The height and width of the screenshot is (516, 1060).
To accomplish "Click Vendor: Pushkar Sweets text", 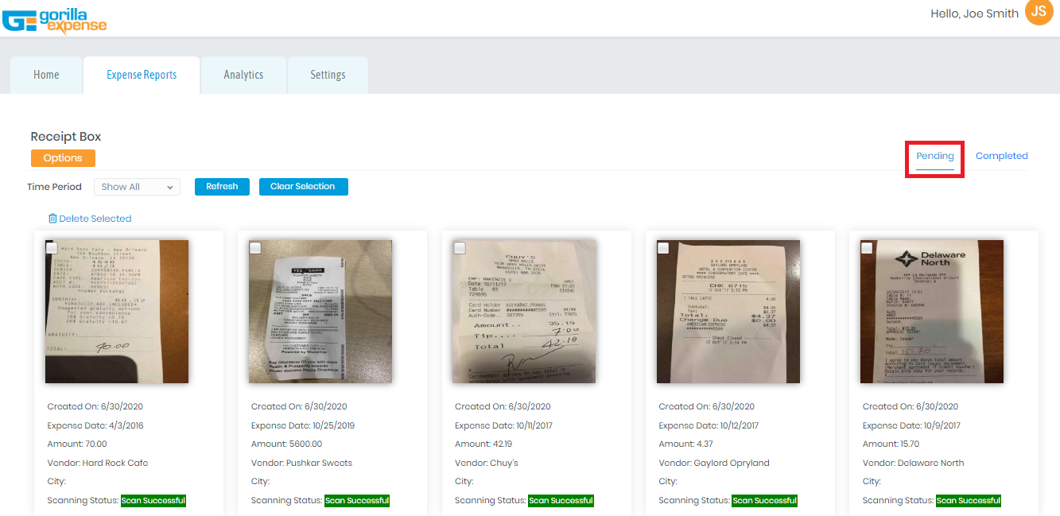I will (301, 463).
